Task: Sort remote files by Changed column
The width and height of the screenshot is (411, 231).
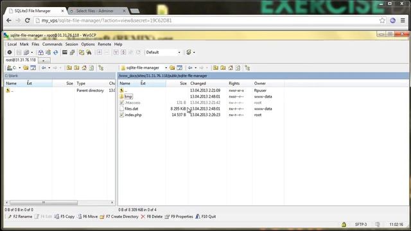Action: pyautogui.click(x=198, y=83)
